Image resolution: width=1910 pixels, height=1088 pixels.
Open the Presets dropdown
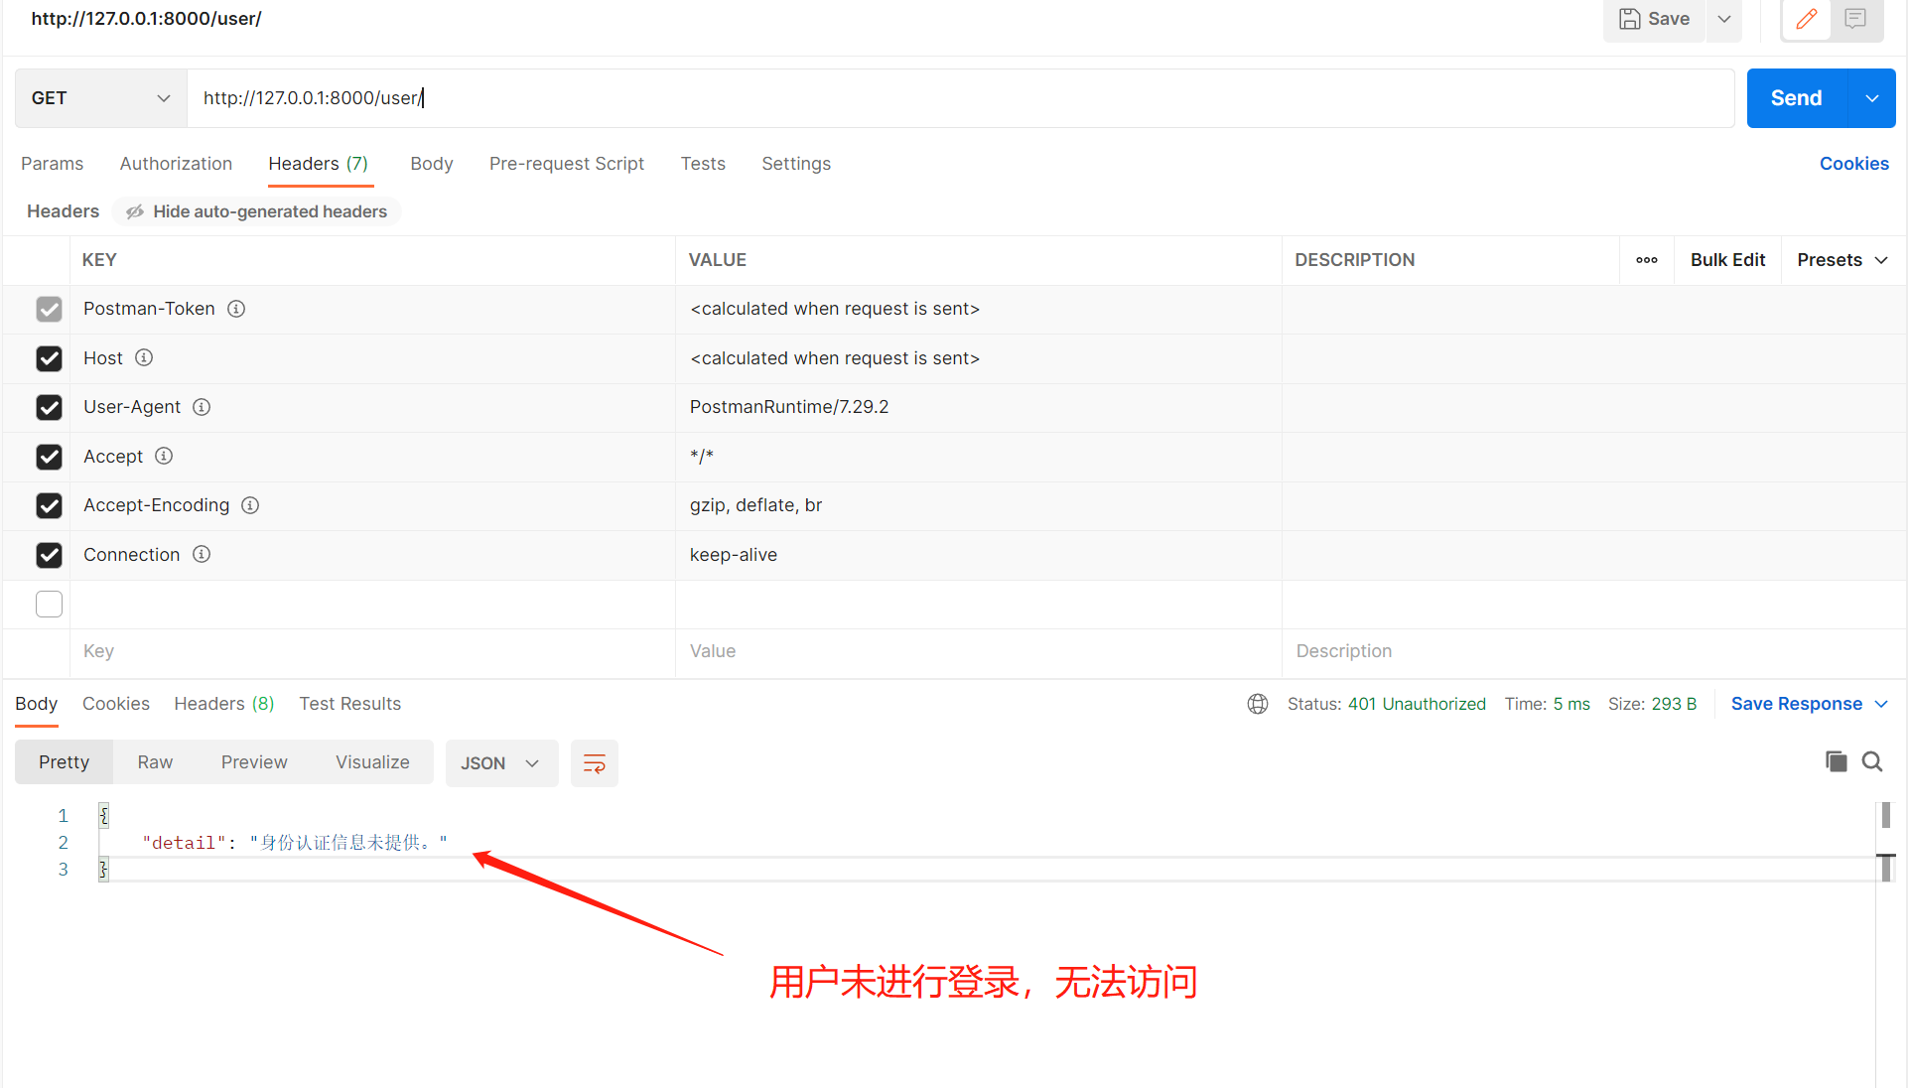pyautogui.click(x=1842, y=260)
